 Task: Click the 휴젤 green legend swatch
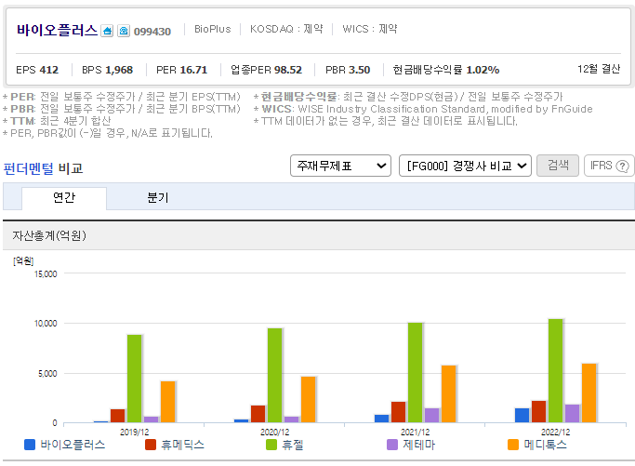tap(271, 445)
